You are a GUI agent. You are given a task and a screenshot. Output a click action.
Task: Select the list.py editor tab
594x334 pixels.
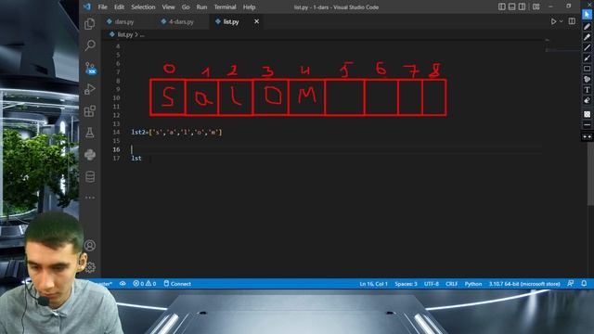pyautogui.click(x=231, y=22)
